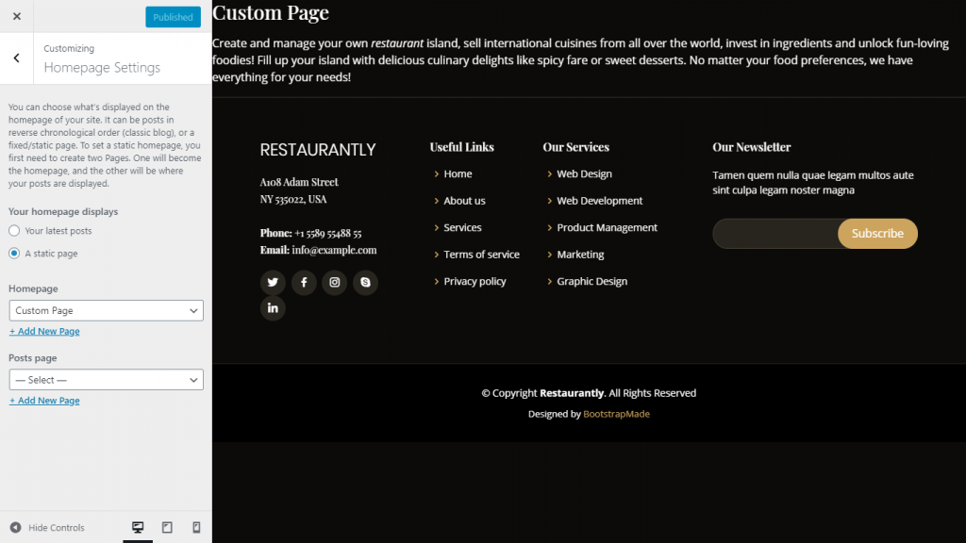Select 'A static page' radio option
The image size is (966, 543).
pos(14,254)
